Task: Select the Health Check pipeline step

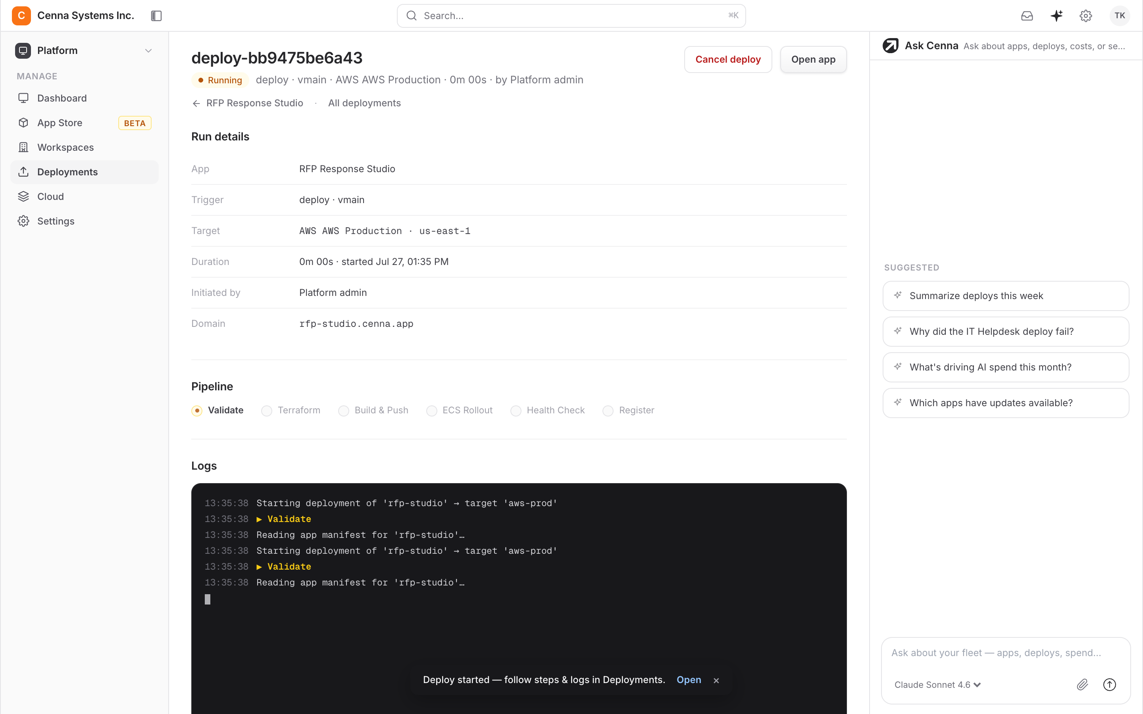Action: 547,411
